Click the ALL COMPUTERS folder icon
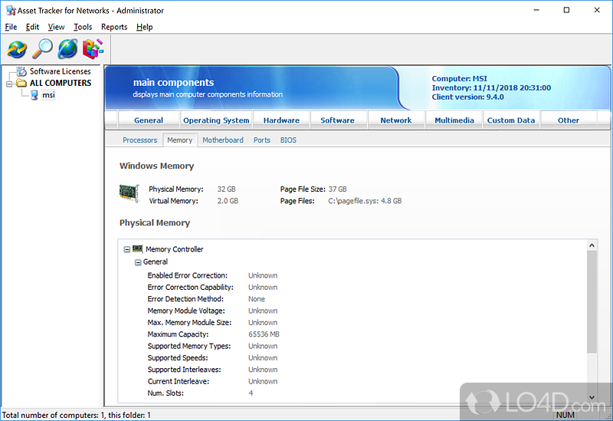 pos(21,83)
